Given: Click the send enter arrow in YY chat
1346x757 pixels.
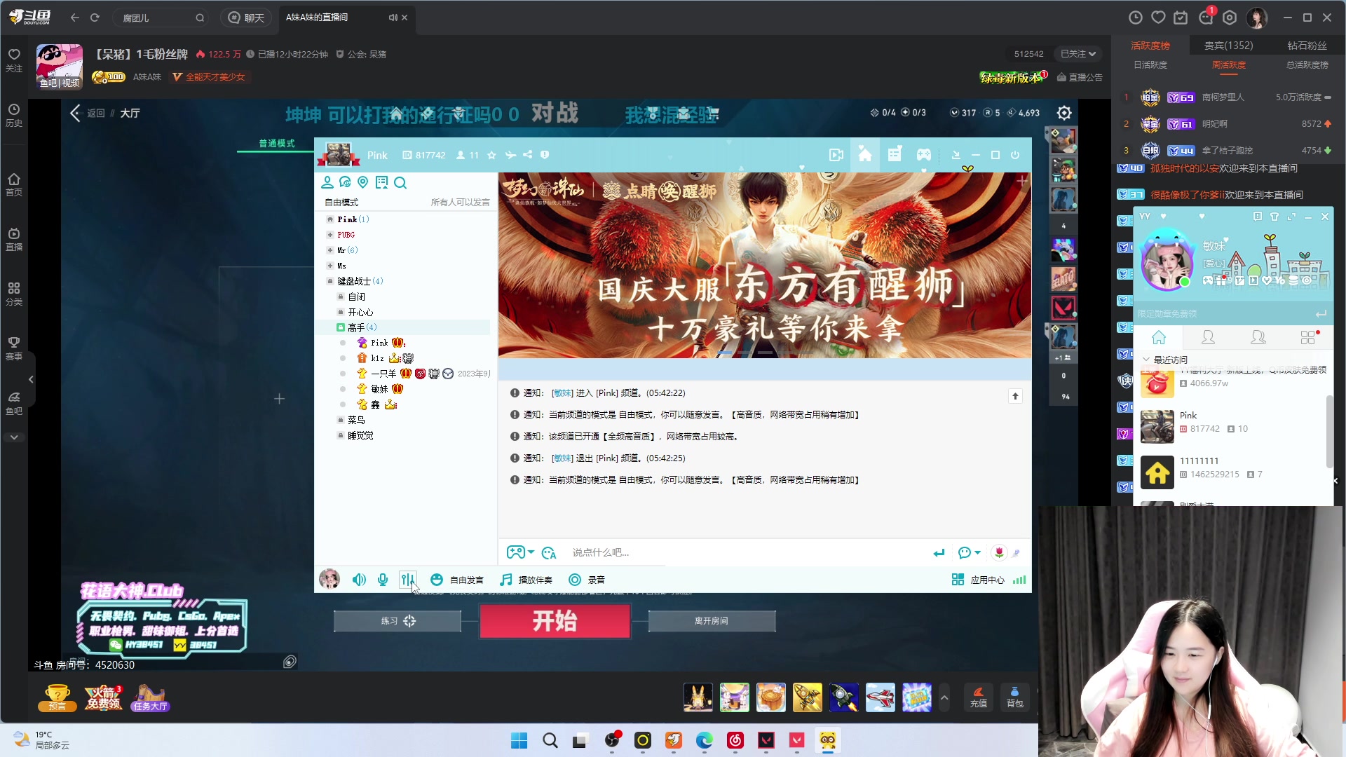Looking at the screenshot, I should tap(939, 553).
